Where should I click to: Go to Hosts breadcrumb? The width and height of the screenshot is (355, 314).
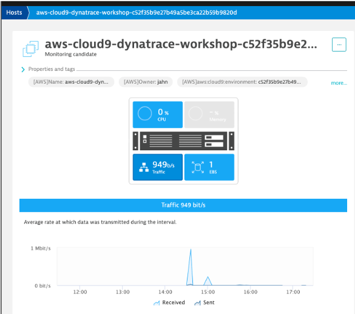point(14,13)
